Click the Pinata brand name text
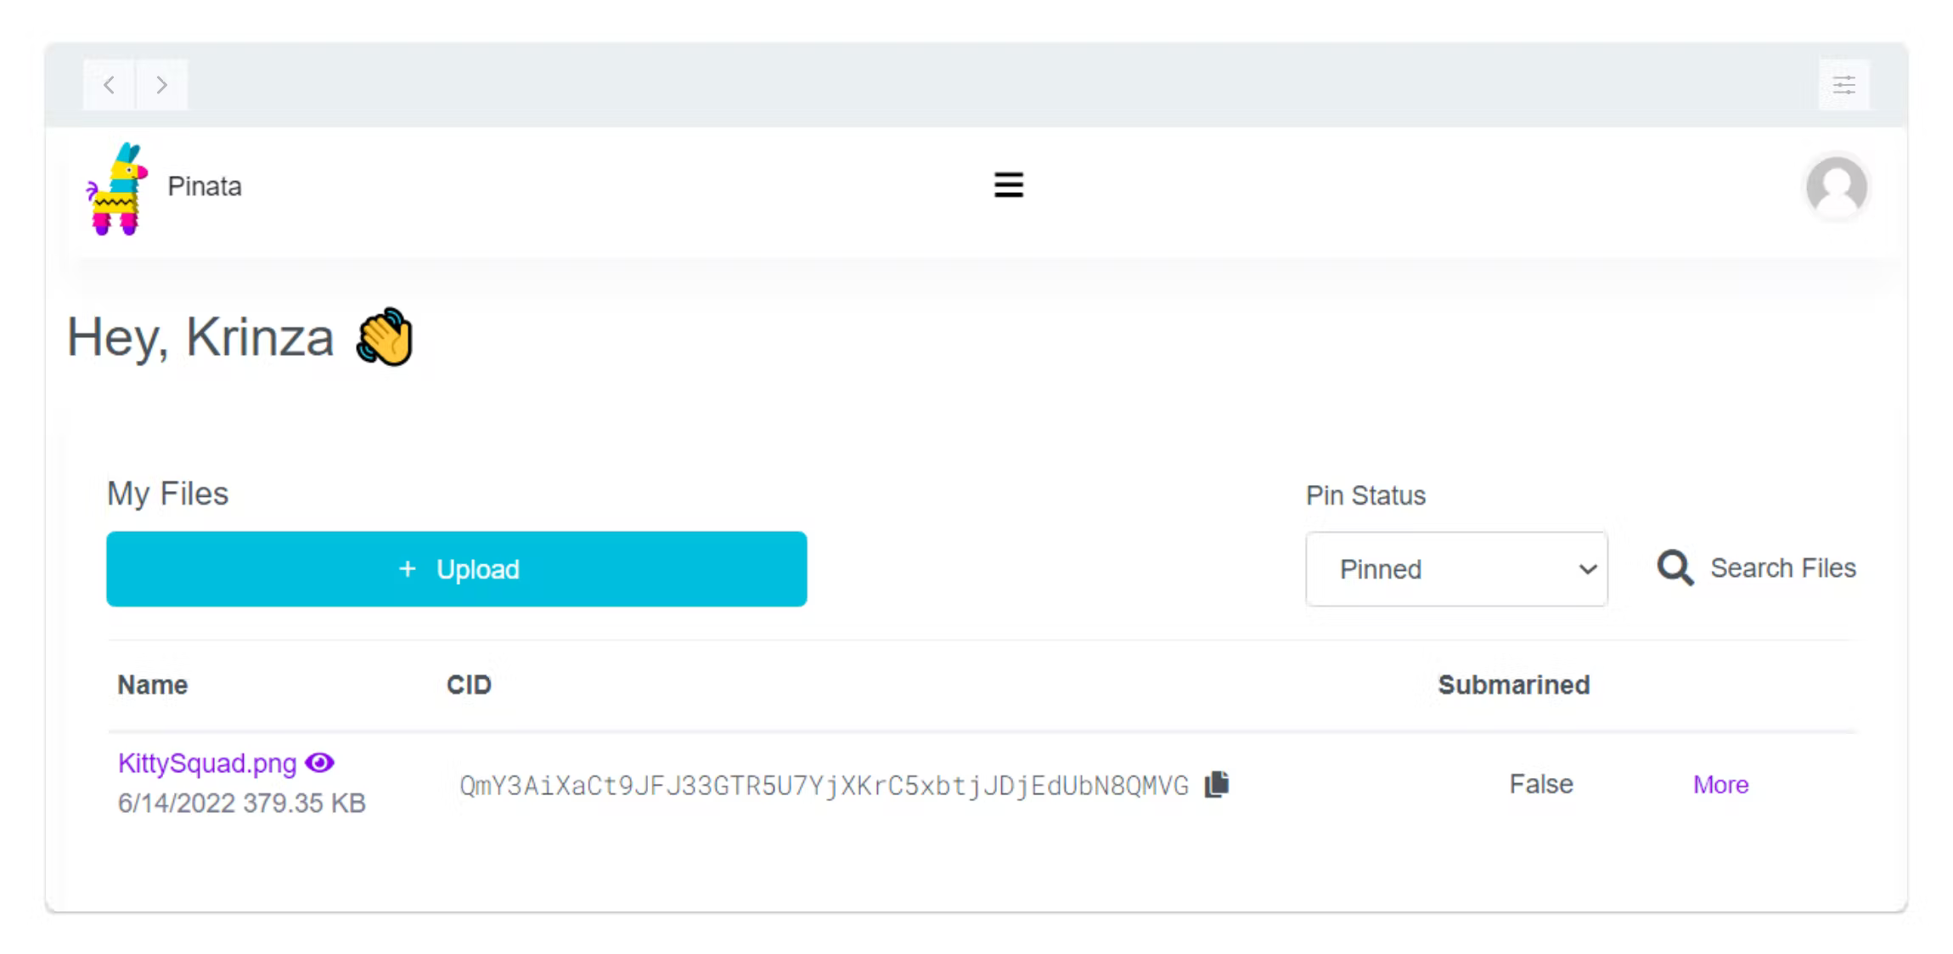Viewport: 1953px width, 954px height. click(205, 186)
